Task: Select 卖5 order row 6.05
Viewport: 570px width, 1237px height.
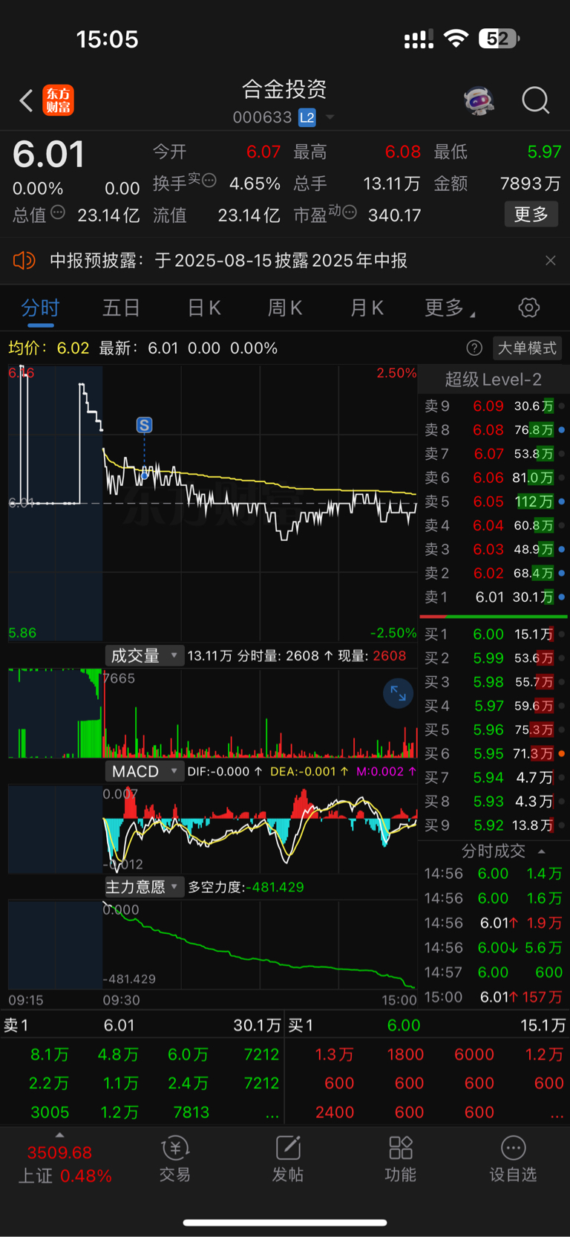Action: tap(494, 501)
